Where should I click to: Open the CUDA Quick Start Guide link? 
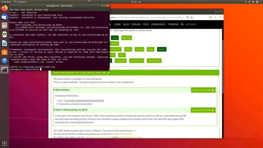pos(131,137)
